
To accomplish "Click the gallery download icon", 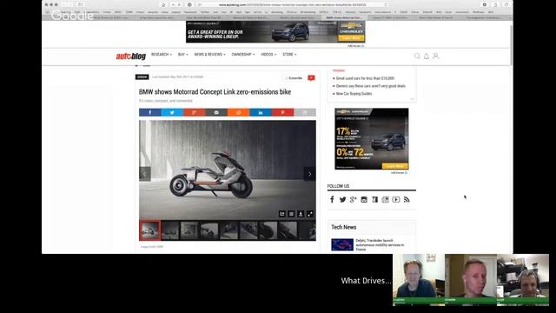I will coord(301,214).
